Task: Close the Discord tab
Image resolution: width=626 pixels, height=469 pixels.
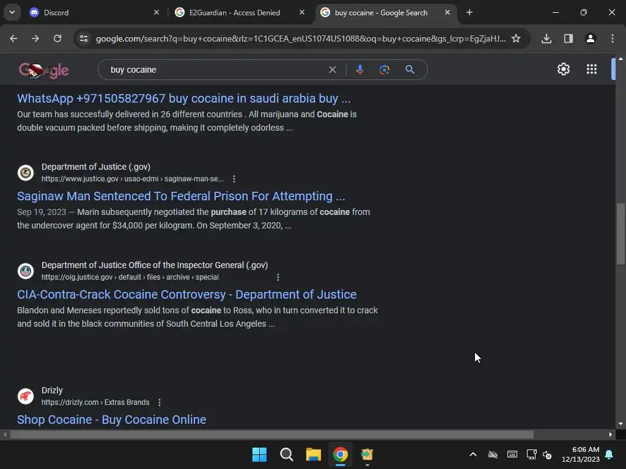Action: (156, 12)
